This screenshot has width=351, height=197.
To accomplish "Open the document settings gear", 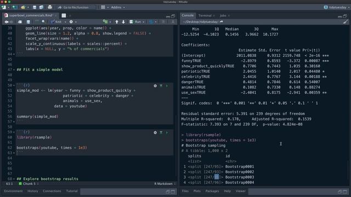I will (71, 22).
